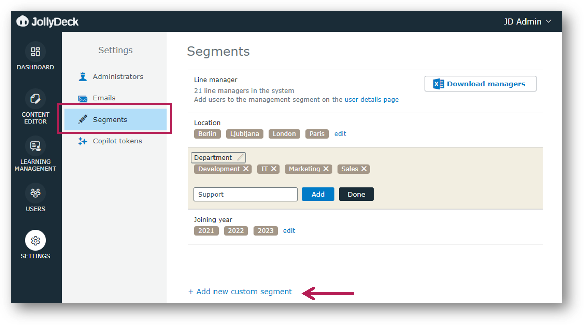The width and height of the screenshot is (584, 325).
Task: Click Done to finish editing Department
Action: click(x=356, y=194)
